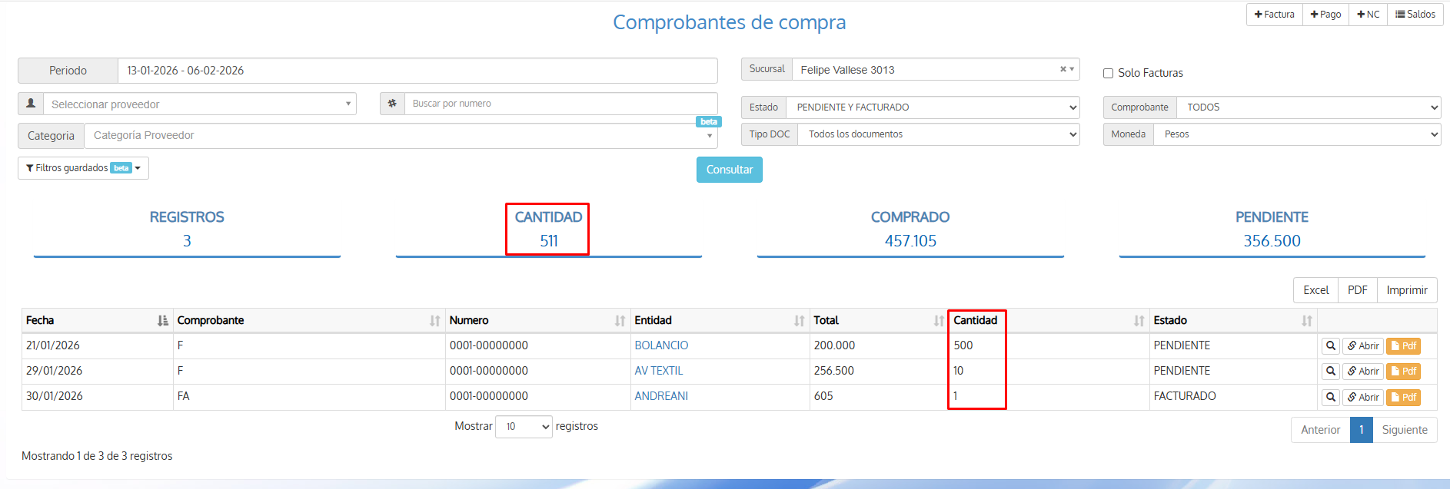Download Pdf for the AV TEXTIL row

pos(1403,372)
